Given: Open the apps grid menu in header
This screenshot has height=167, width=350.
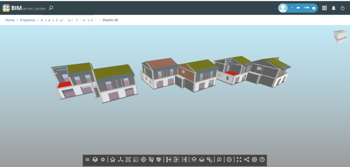Looking at the screenshot, I should tap(324, 8).
